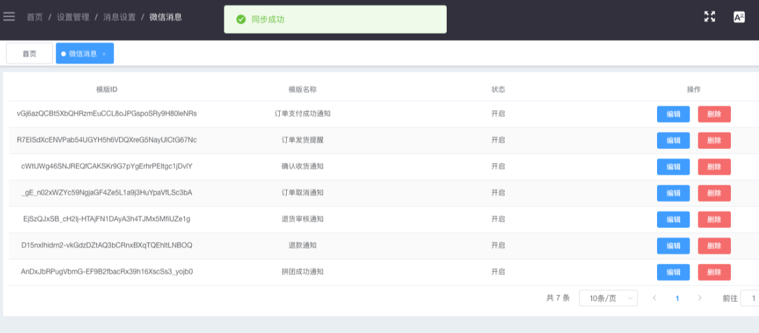The image size is (759, 333).
Task: Go to 首页 in the breadcrumb
Action: click(34, 17)
